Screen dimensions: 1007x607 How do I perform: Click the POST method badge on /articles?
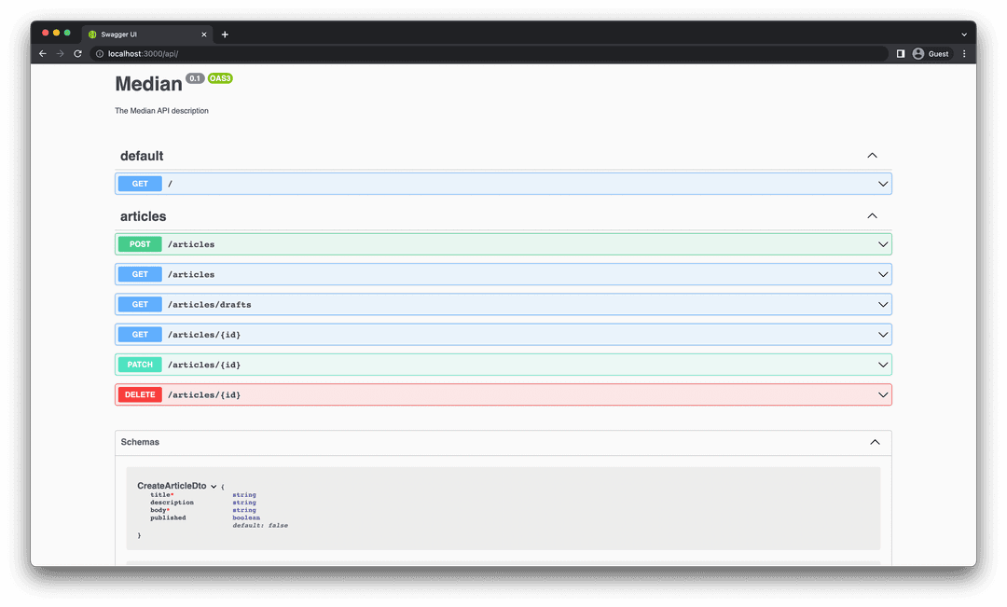tap(139, 243)
